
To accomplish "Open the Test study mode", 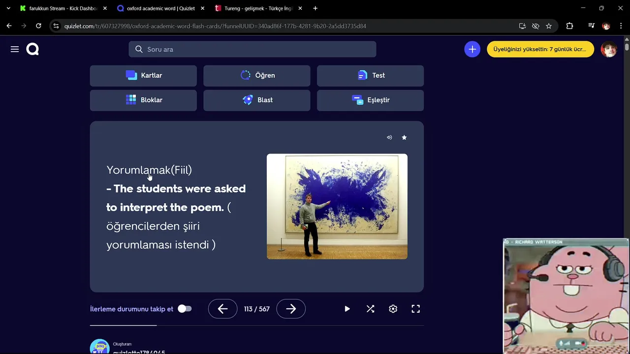I will point(370,76).
